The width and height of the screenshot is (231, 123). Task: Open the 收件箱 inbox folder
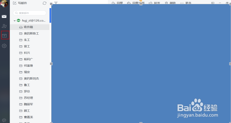tap(30, 27)
